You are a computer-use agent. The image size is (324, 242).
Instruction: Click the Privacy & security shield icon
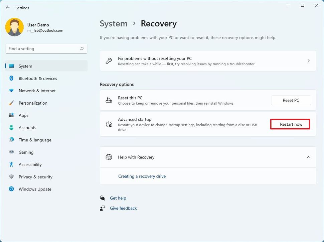point(12,177)
